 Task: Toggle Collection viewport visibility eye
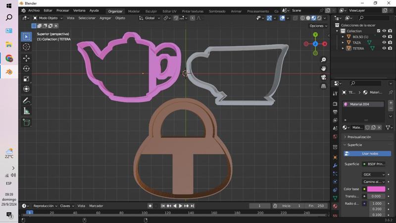tap(384, 31)
